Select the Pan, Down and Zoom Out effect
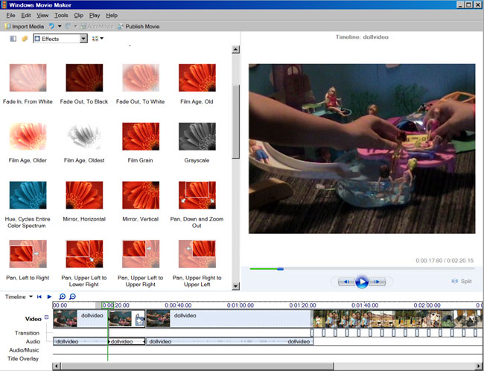484x371 pixels. [x=197, y=205]
